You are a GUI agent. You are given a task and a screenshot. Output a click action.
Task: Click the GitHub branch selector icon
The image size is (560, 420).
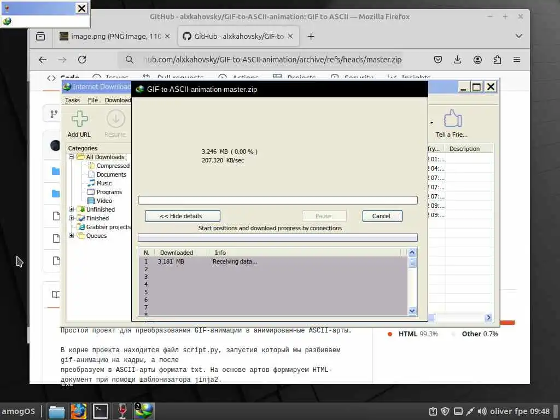[54, 114]
